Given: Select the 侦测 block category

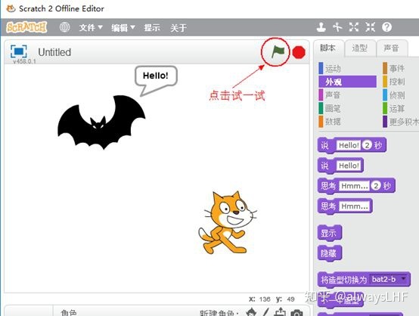Looking at the screenshot, I should point(397,95).
